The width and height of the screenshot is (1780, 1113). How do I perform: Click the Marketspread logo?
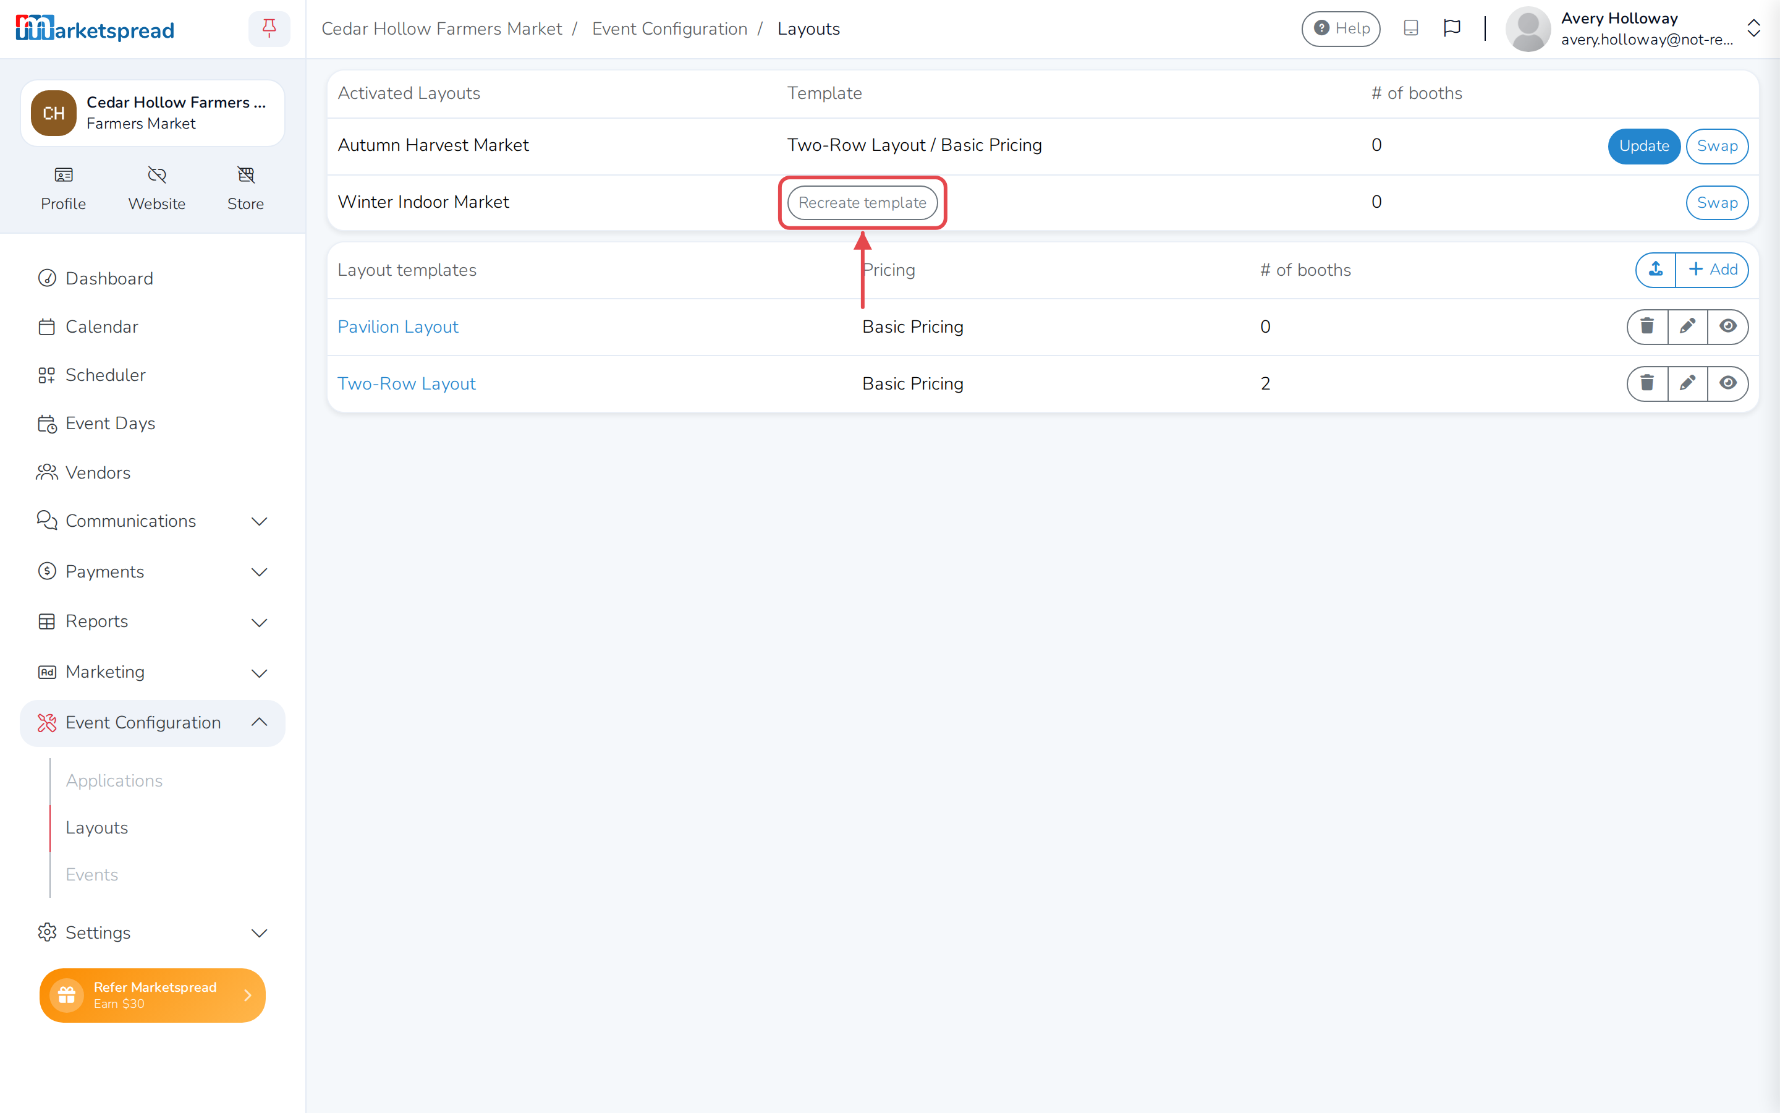pos(95,28)
